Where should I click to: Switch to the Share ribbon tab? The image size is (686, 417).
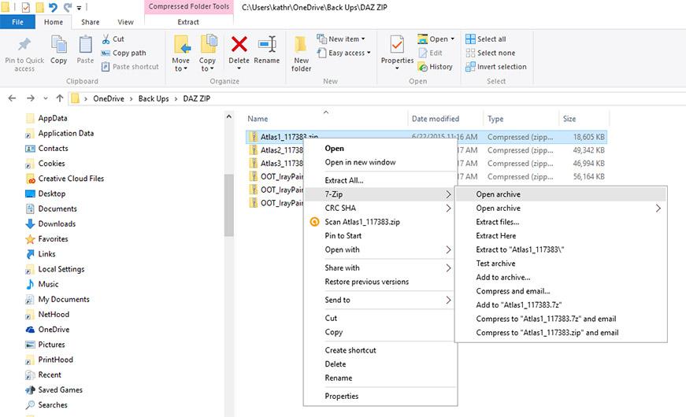[90, 22]
